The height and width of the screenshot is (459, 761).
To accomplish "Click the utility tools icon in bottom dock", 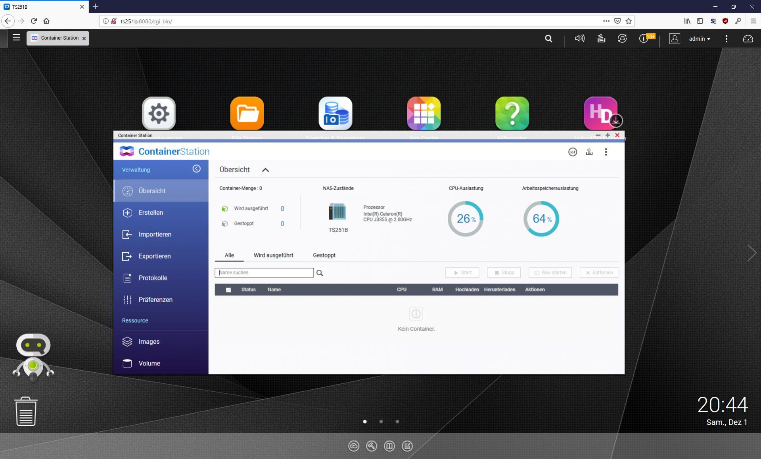I will tap(372, 446).
